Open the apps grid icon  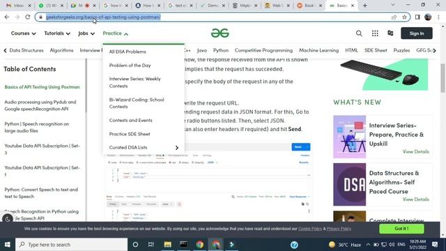click(x=375, y=33)
